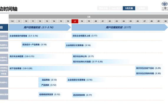Select the 高尔夫女神公布 (3.17) bar
Viewport: 168px width, 106px height.
[x=84, y=56]
